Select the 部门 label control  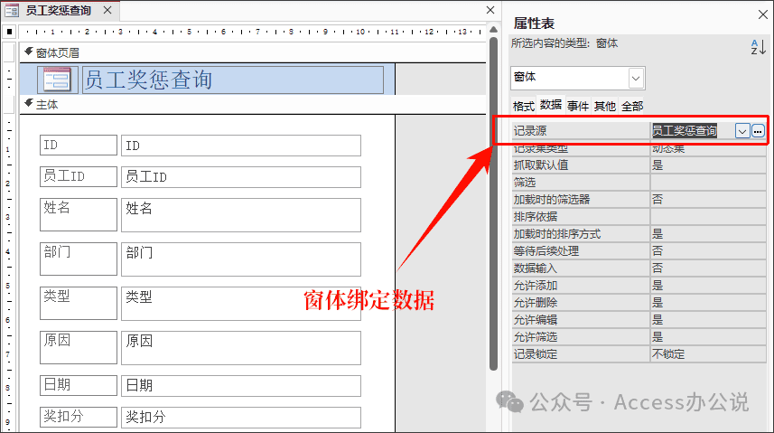79,259
